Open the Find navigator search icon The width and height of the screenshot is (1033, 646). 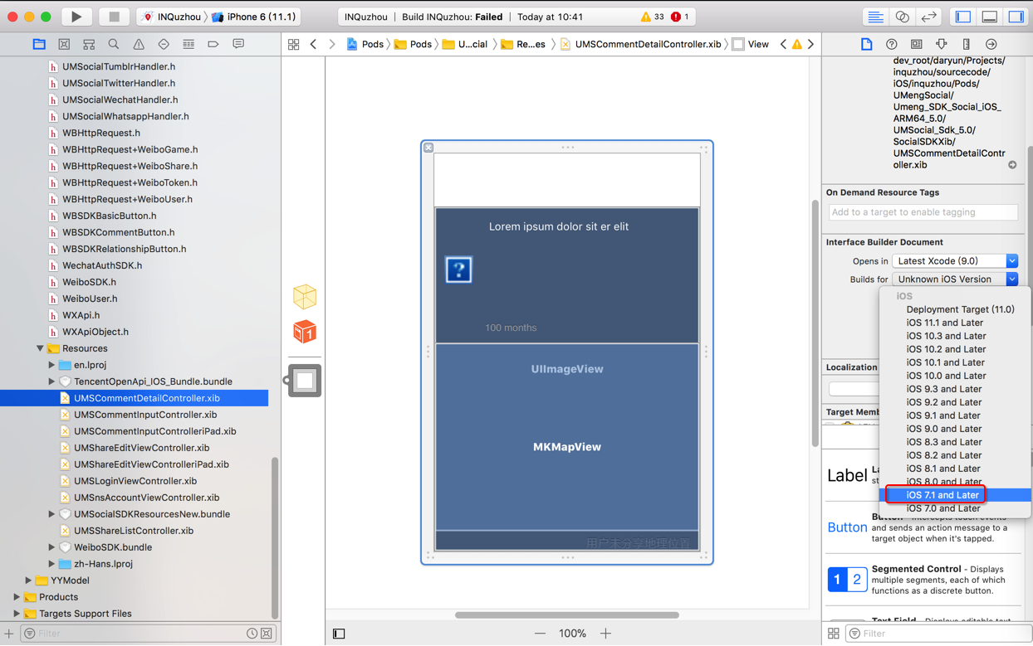click(x=114, y=44)
